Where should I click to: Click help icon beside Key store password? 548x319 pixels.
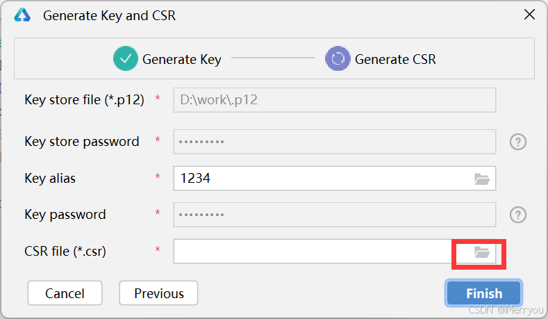tap(517, 142)
